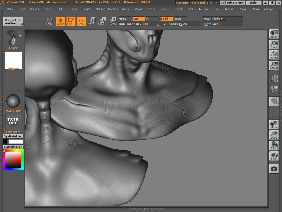Click the camera snapshot icon

(274, 168)
